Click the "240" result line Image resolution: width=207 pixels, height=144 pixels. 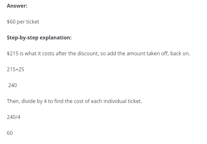[13, 85]
